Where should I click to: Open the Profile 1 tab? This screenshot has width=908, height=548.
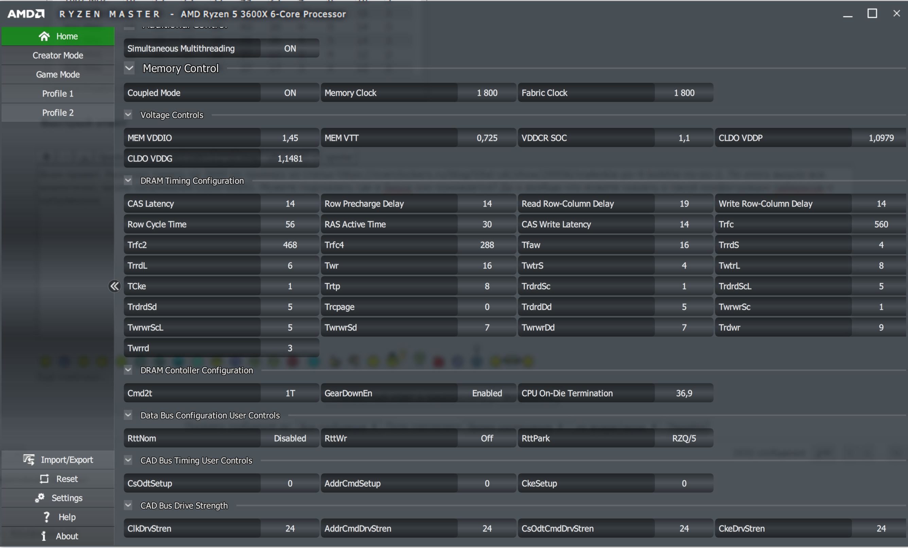[58, 94]
